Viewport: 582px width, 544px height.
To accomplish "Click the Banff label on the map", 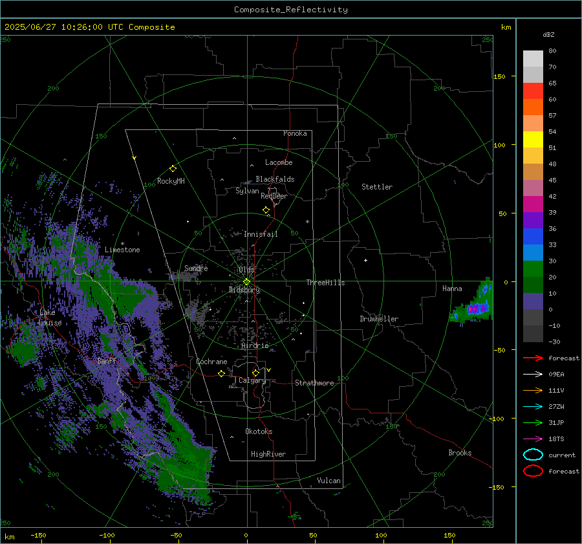I will [107, 361].
